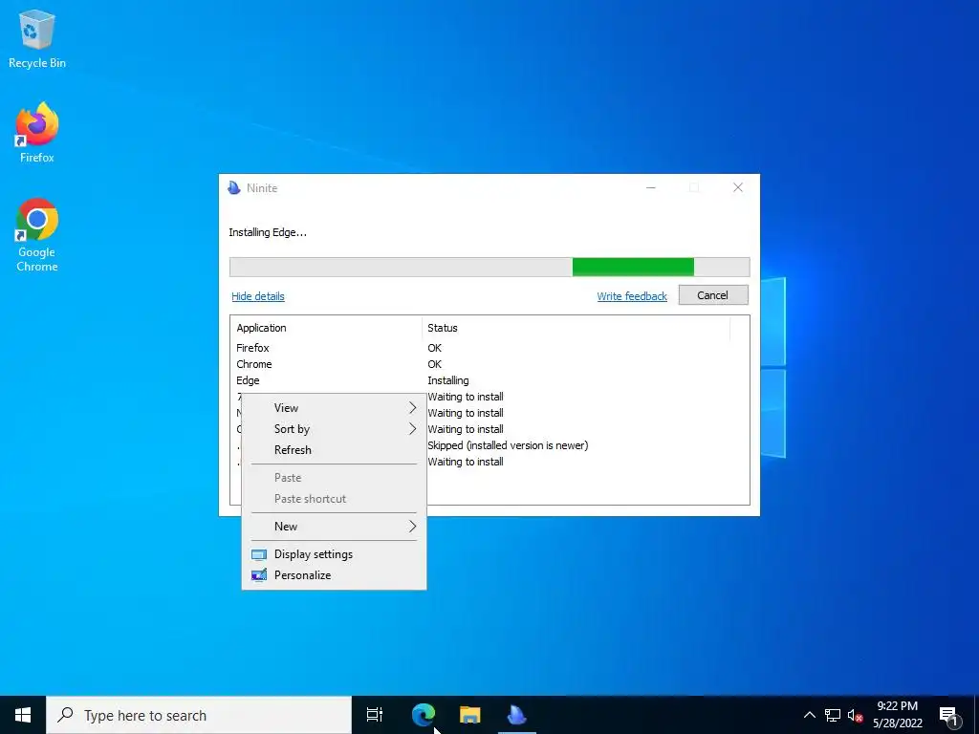
Task: Open the notification center icon
Action: (x=948, y=715)
